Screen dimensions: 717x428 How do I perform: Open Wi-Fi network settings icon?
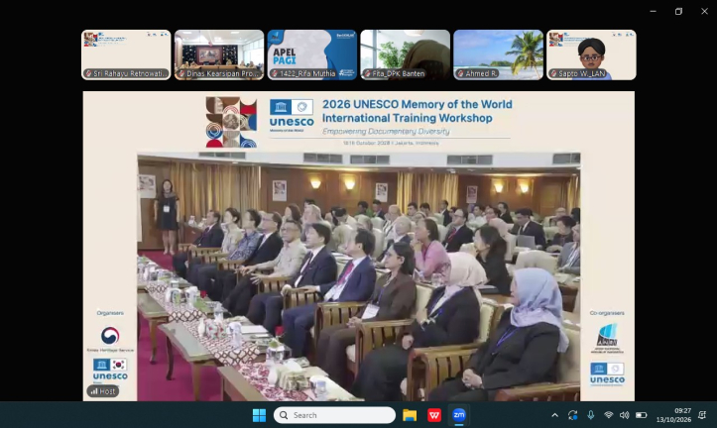click(608, 415)
